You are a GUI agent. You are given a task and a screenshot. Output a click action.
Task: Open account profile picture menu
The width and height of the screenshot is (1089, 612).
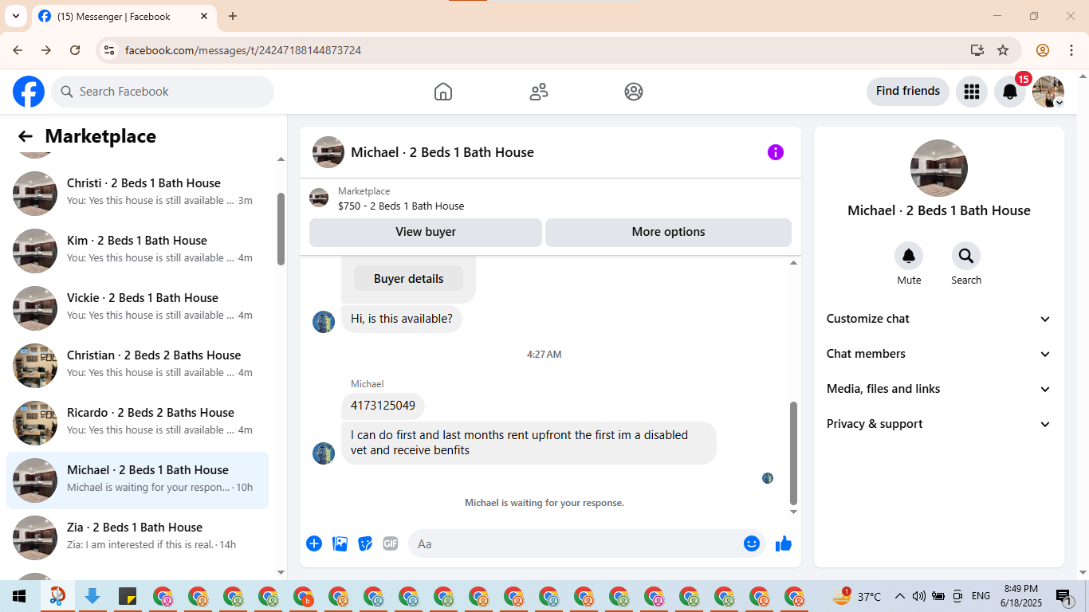1048,92
